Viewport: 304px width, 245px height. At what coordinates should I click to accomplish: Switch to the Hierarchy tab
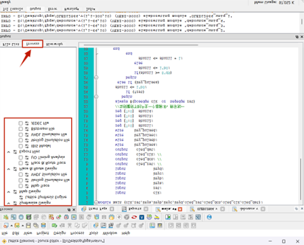click(54, 45)
